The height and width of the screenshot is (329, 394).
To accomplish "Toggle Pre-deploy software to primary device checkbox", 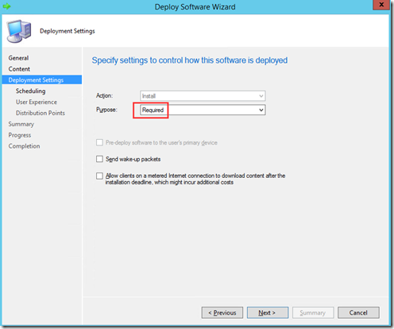I will coord(99,142).
